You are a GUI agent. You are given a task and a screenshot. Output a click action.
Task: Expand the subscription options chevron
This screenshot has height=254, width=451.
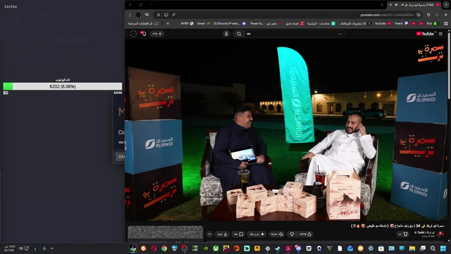coord(400,234)
